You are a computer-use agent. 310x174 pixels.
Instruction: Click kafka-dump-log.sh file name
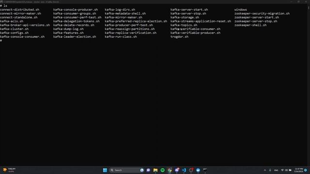tap(68, 29)
